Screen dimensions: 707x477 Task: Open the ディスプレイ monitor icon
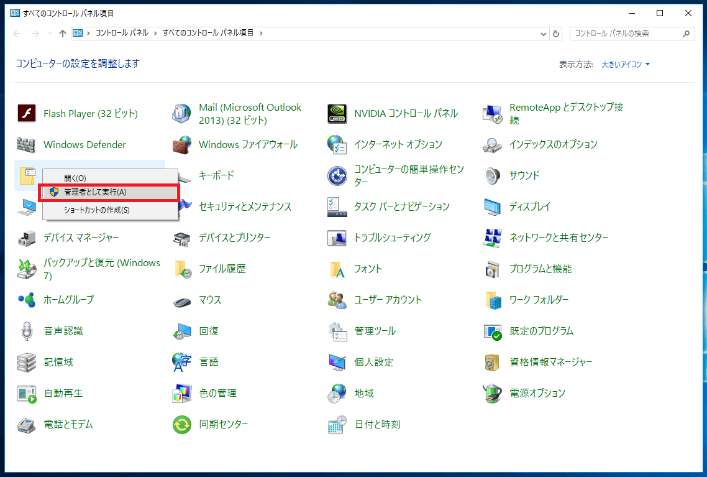tap(493, 206)
